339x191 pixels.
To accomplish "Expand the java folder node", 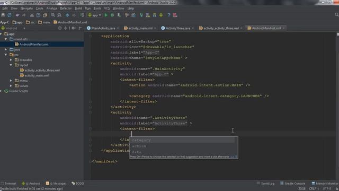I will [x=6, y=49].
